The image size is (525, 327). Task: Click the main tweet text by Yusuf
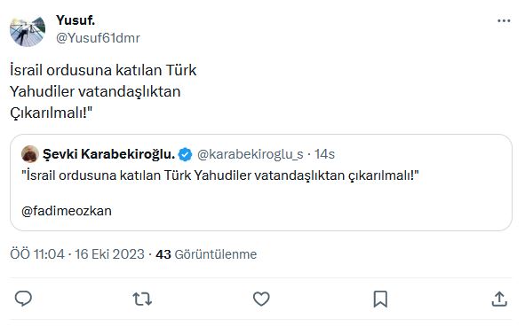[103, 91]
